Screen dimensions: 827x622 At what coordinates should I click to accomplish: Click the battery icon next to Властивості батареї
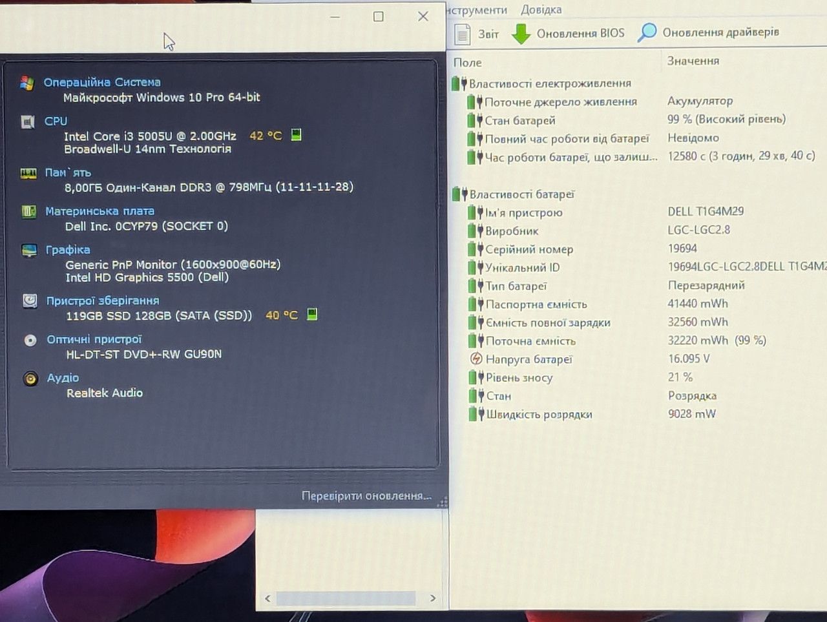coord(459,194)
